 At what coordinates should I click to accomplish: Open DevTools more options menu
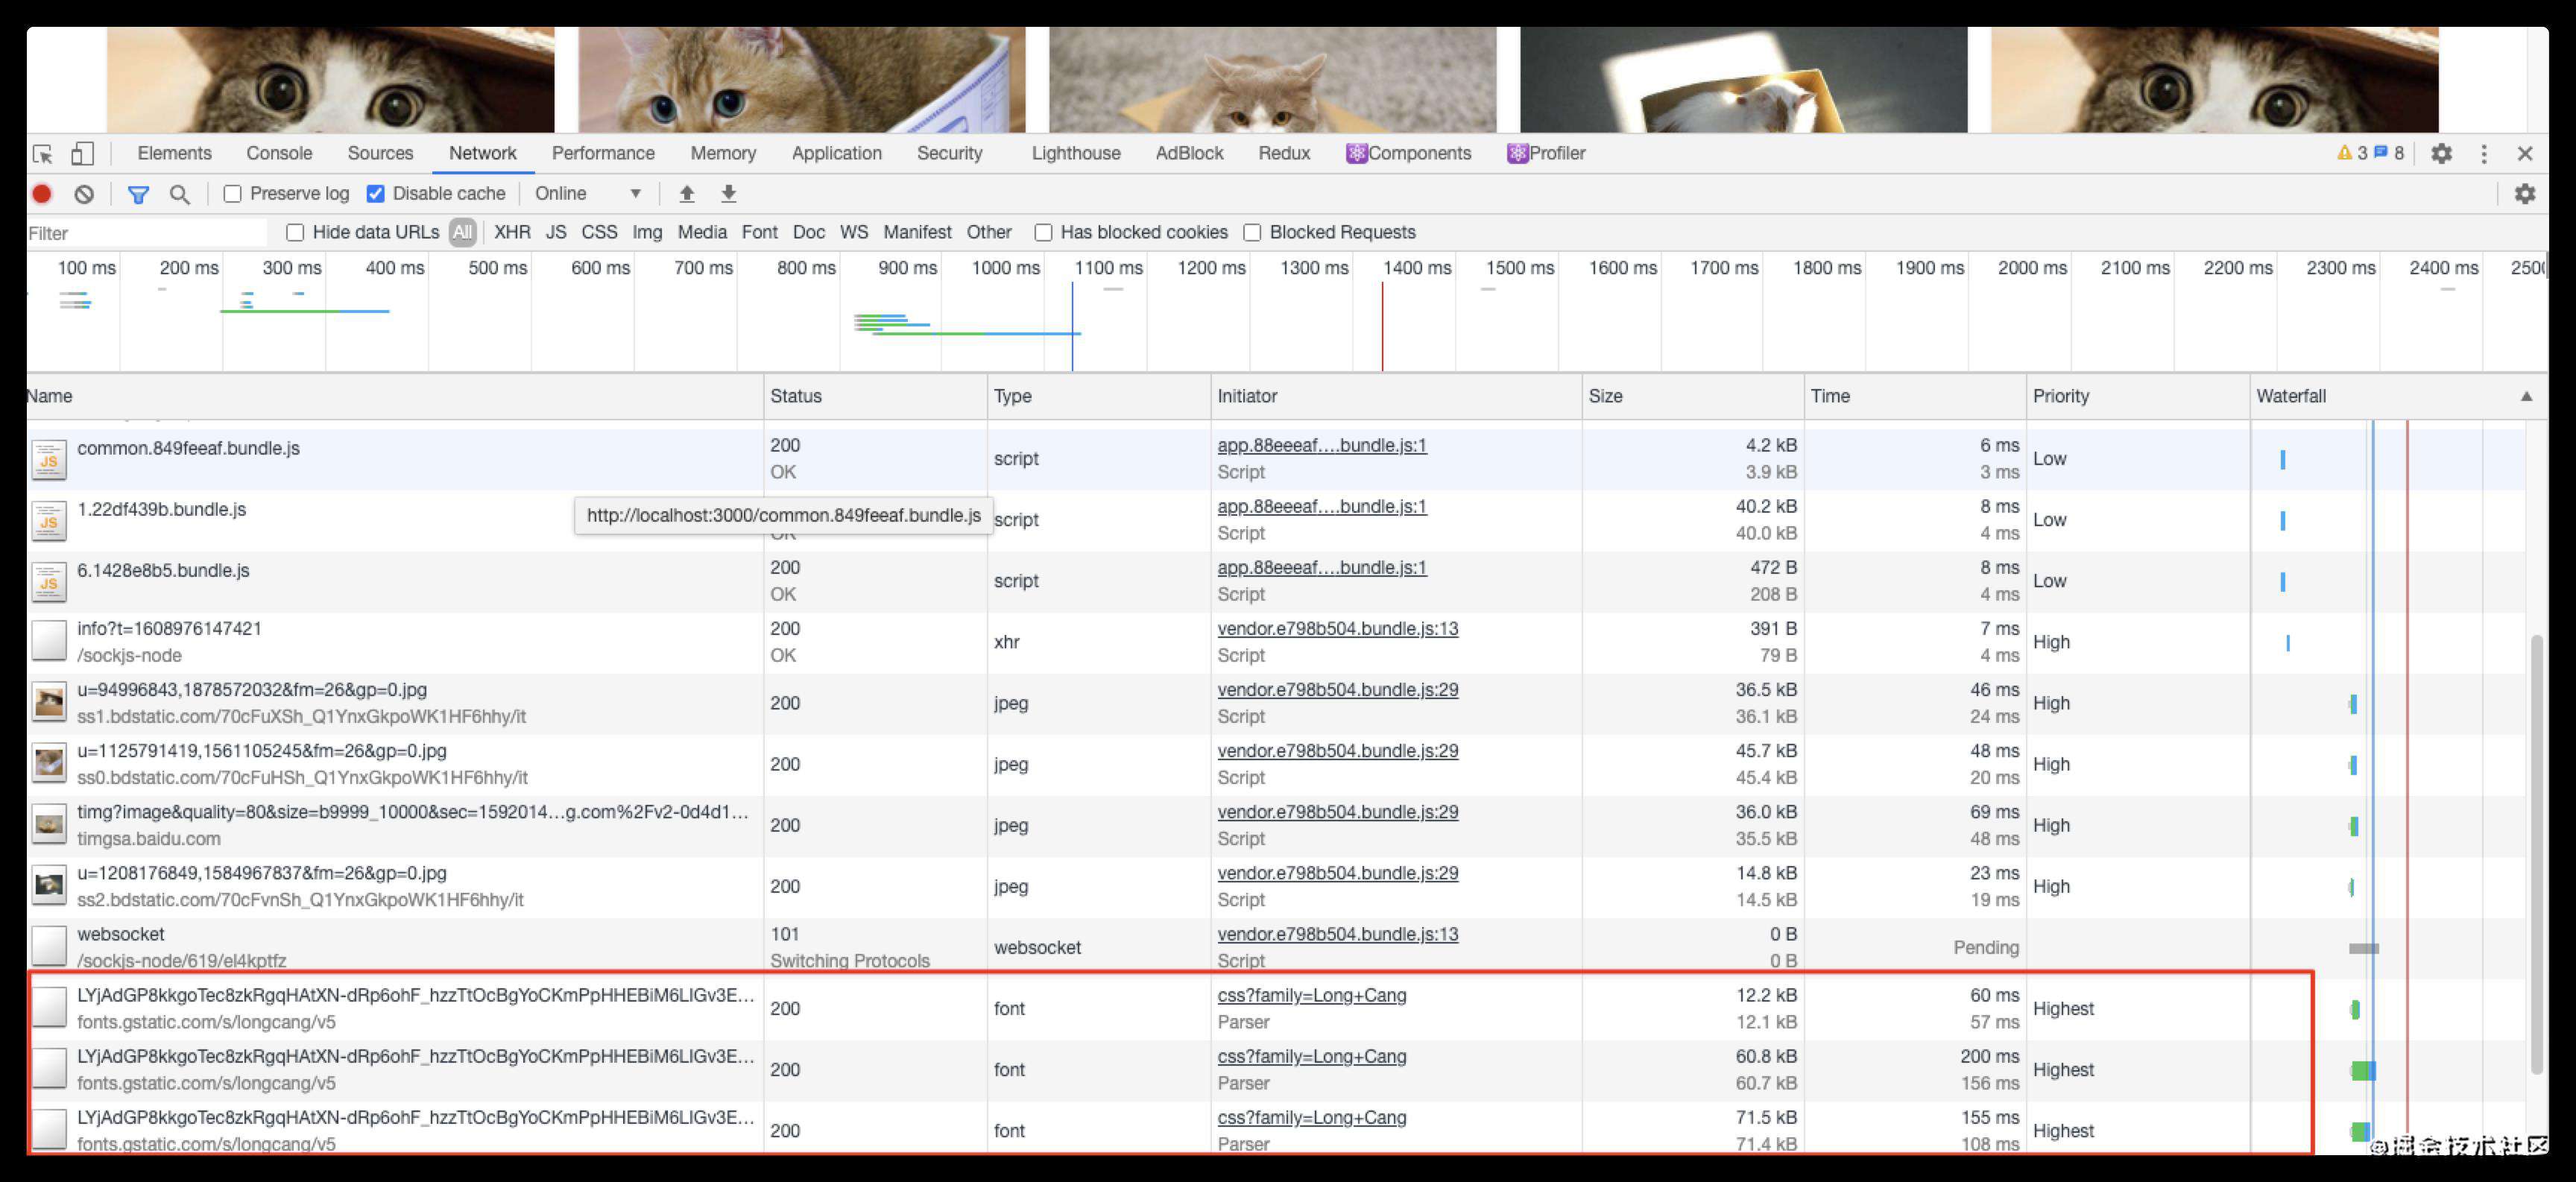pyautogui.click(x=2483, y=154)
